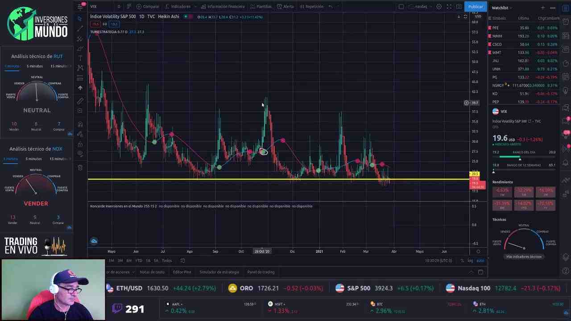Open the D timeframe interval dropdown

(x=119, y=7)
